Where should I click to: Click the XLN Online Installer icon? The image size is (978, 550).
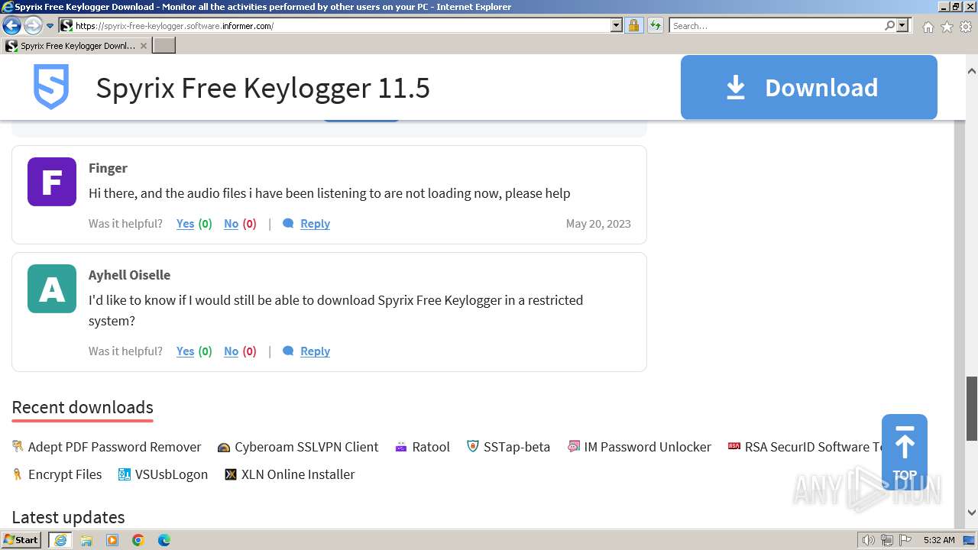(231, 474)
